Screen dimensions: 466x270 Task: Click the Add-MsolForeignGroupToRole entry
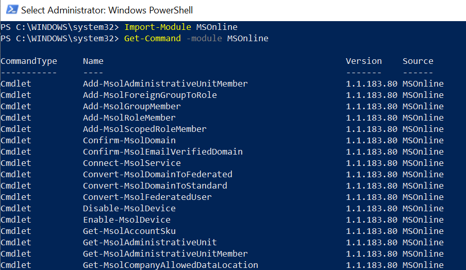150,95
